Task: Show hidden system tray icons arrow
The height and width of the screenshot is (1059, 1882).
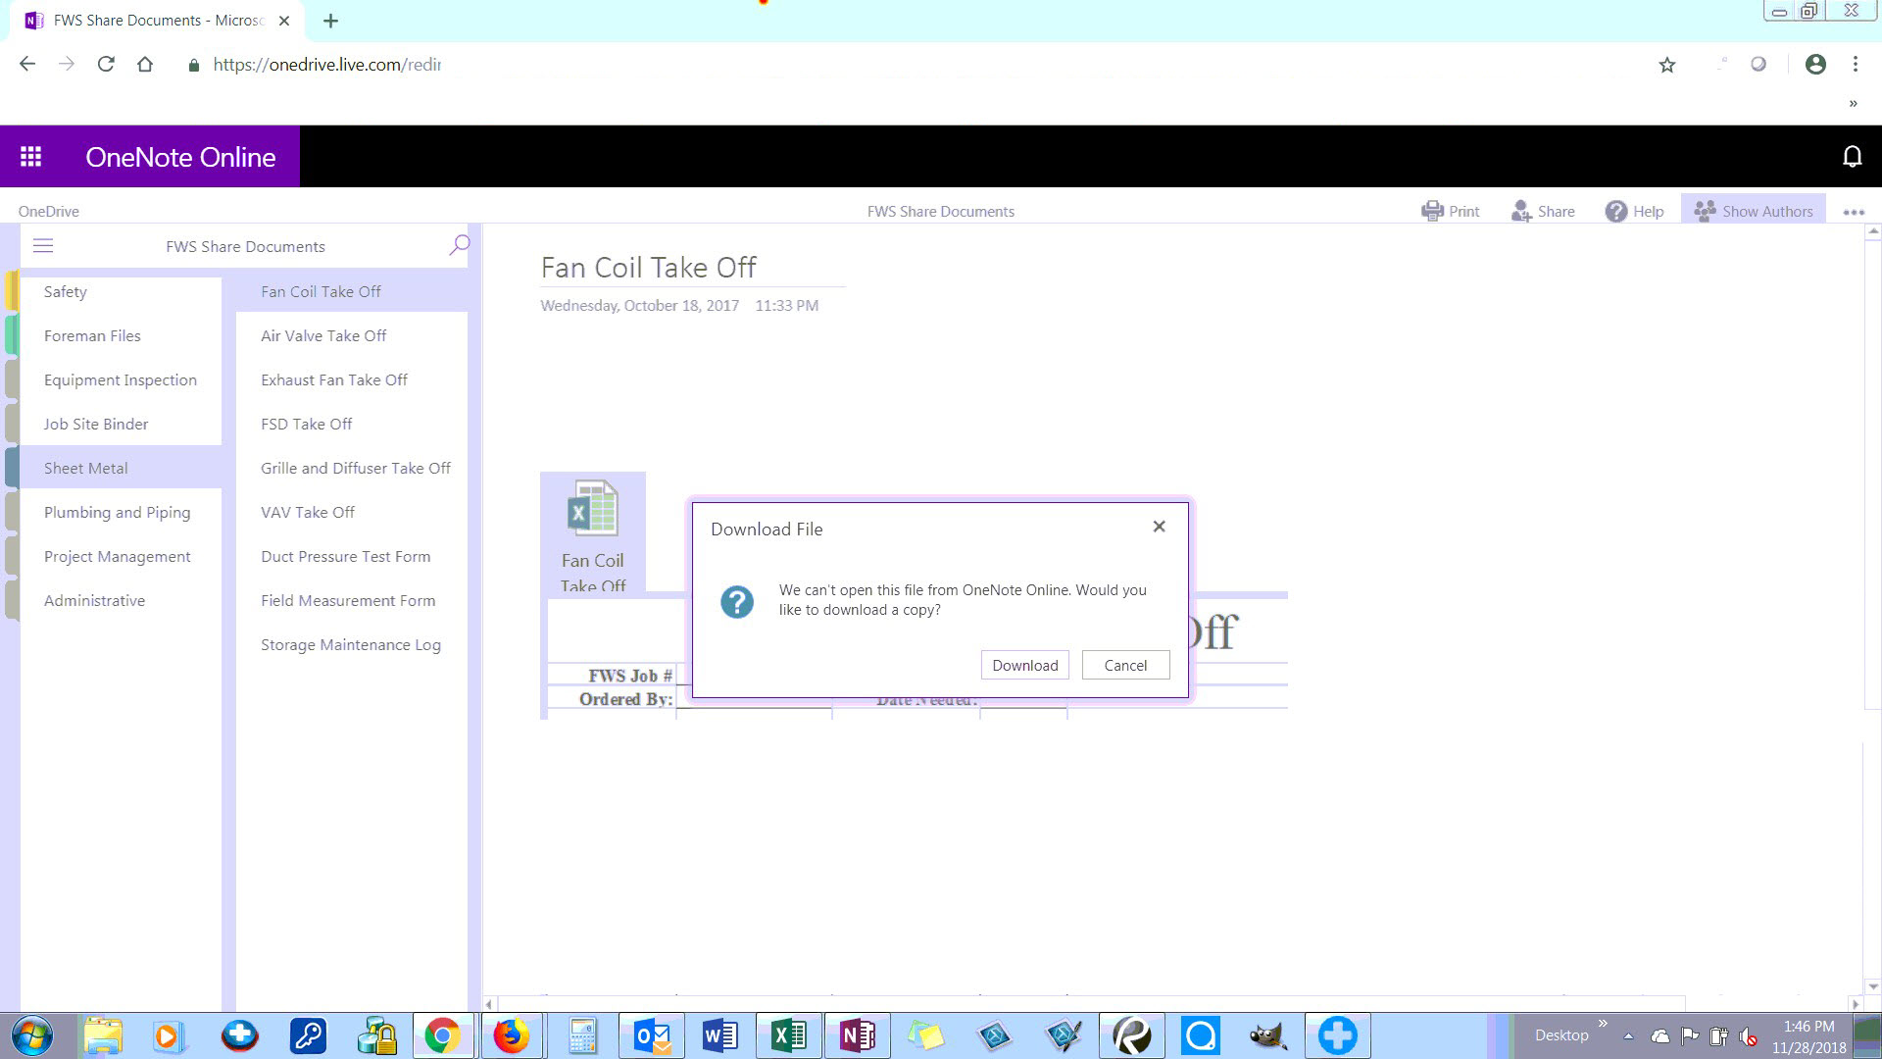Action: (1628, 1035)
